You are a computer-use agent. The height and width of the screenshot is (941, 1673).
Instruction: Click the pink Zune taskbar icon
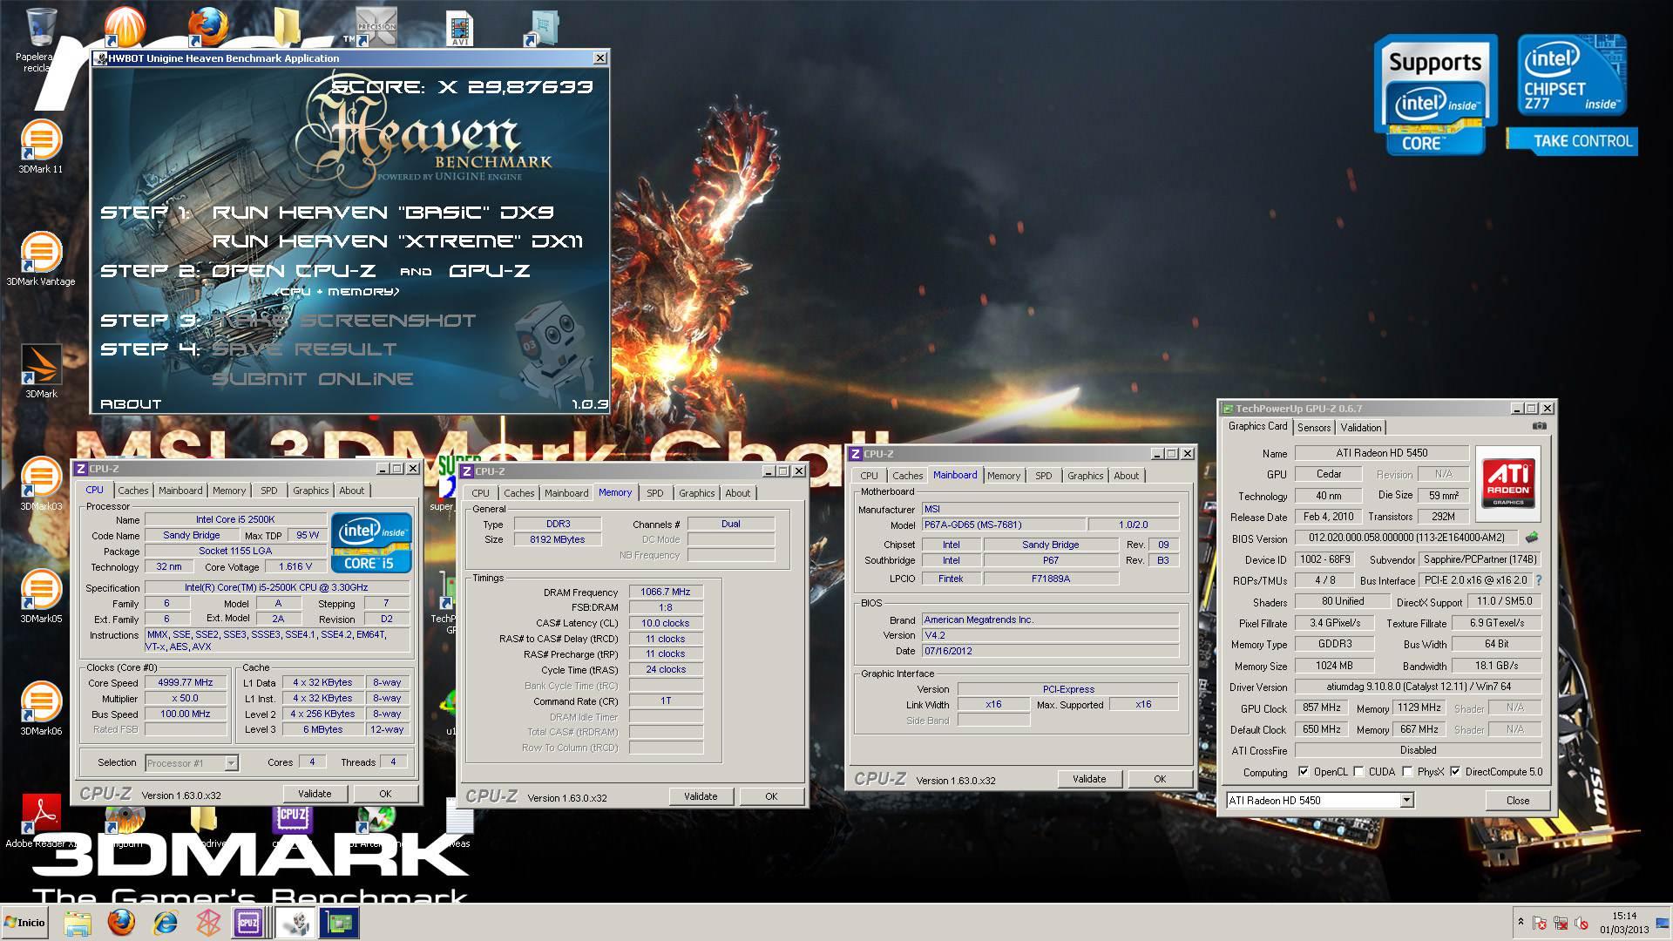point(208,923)
